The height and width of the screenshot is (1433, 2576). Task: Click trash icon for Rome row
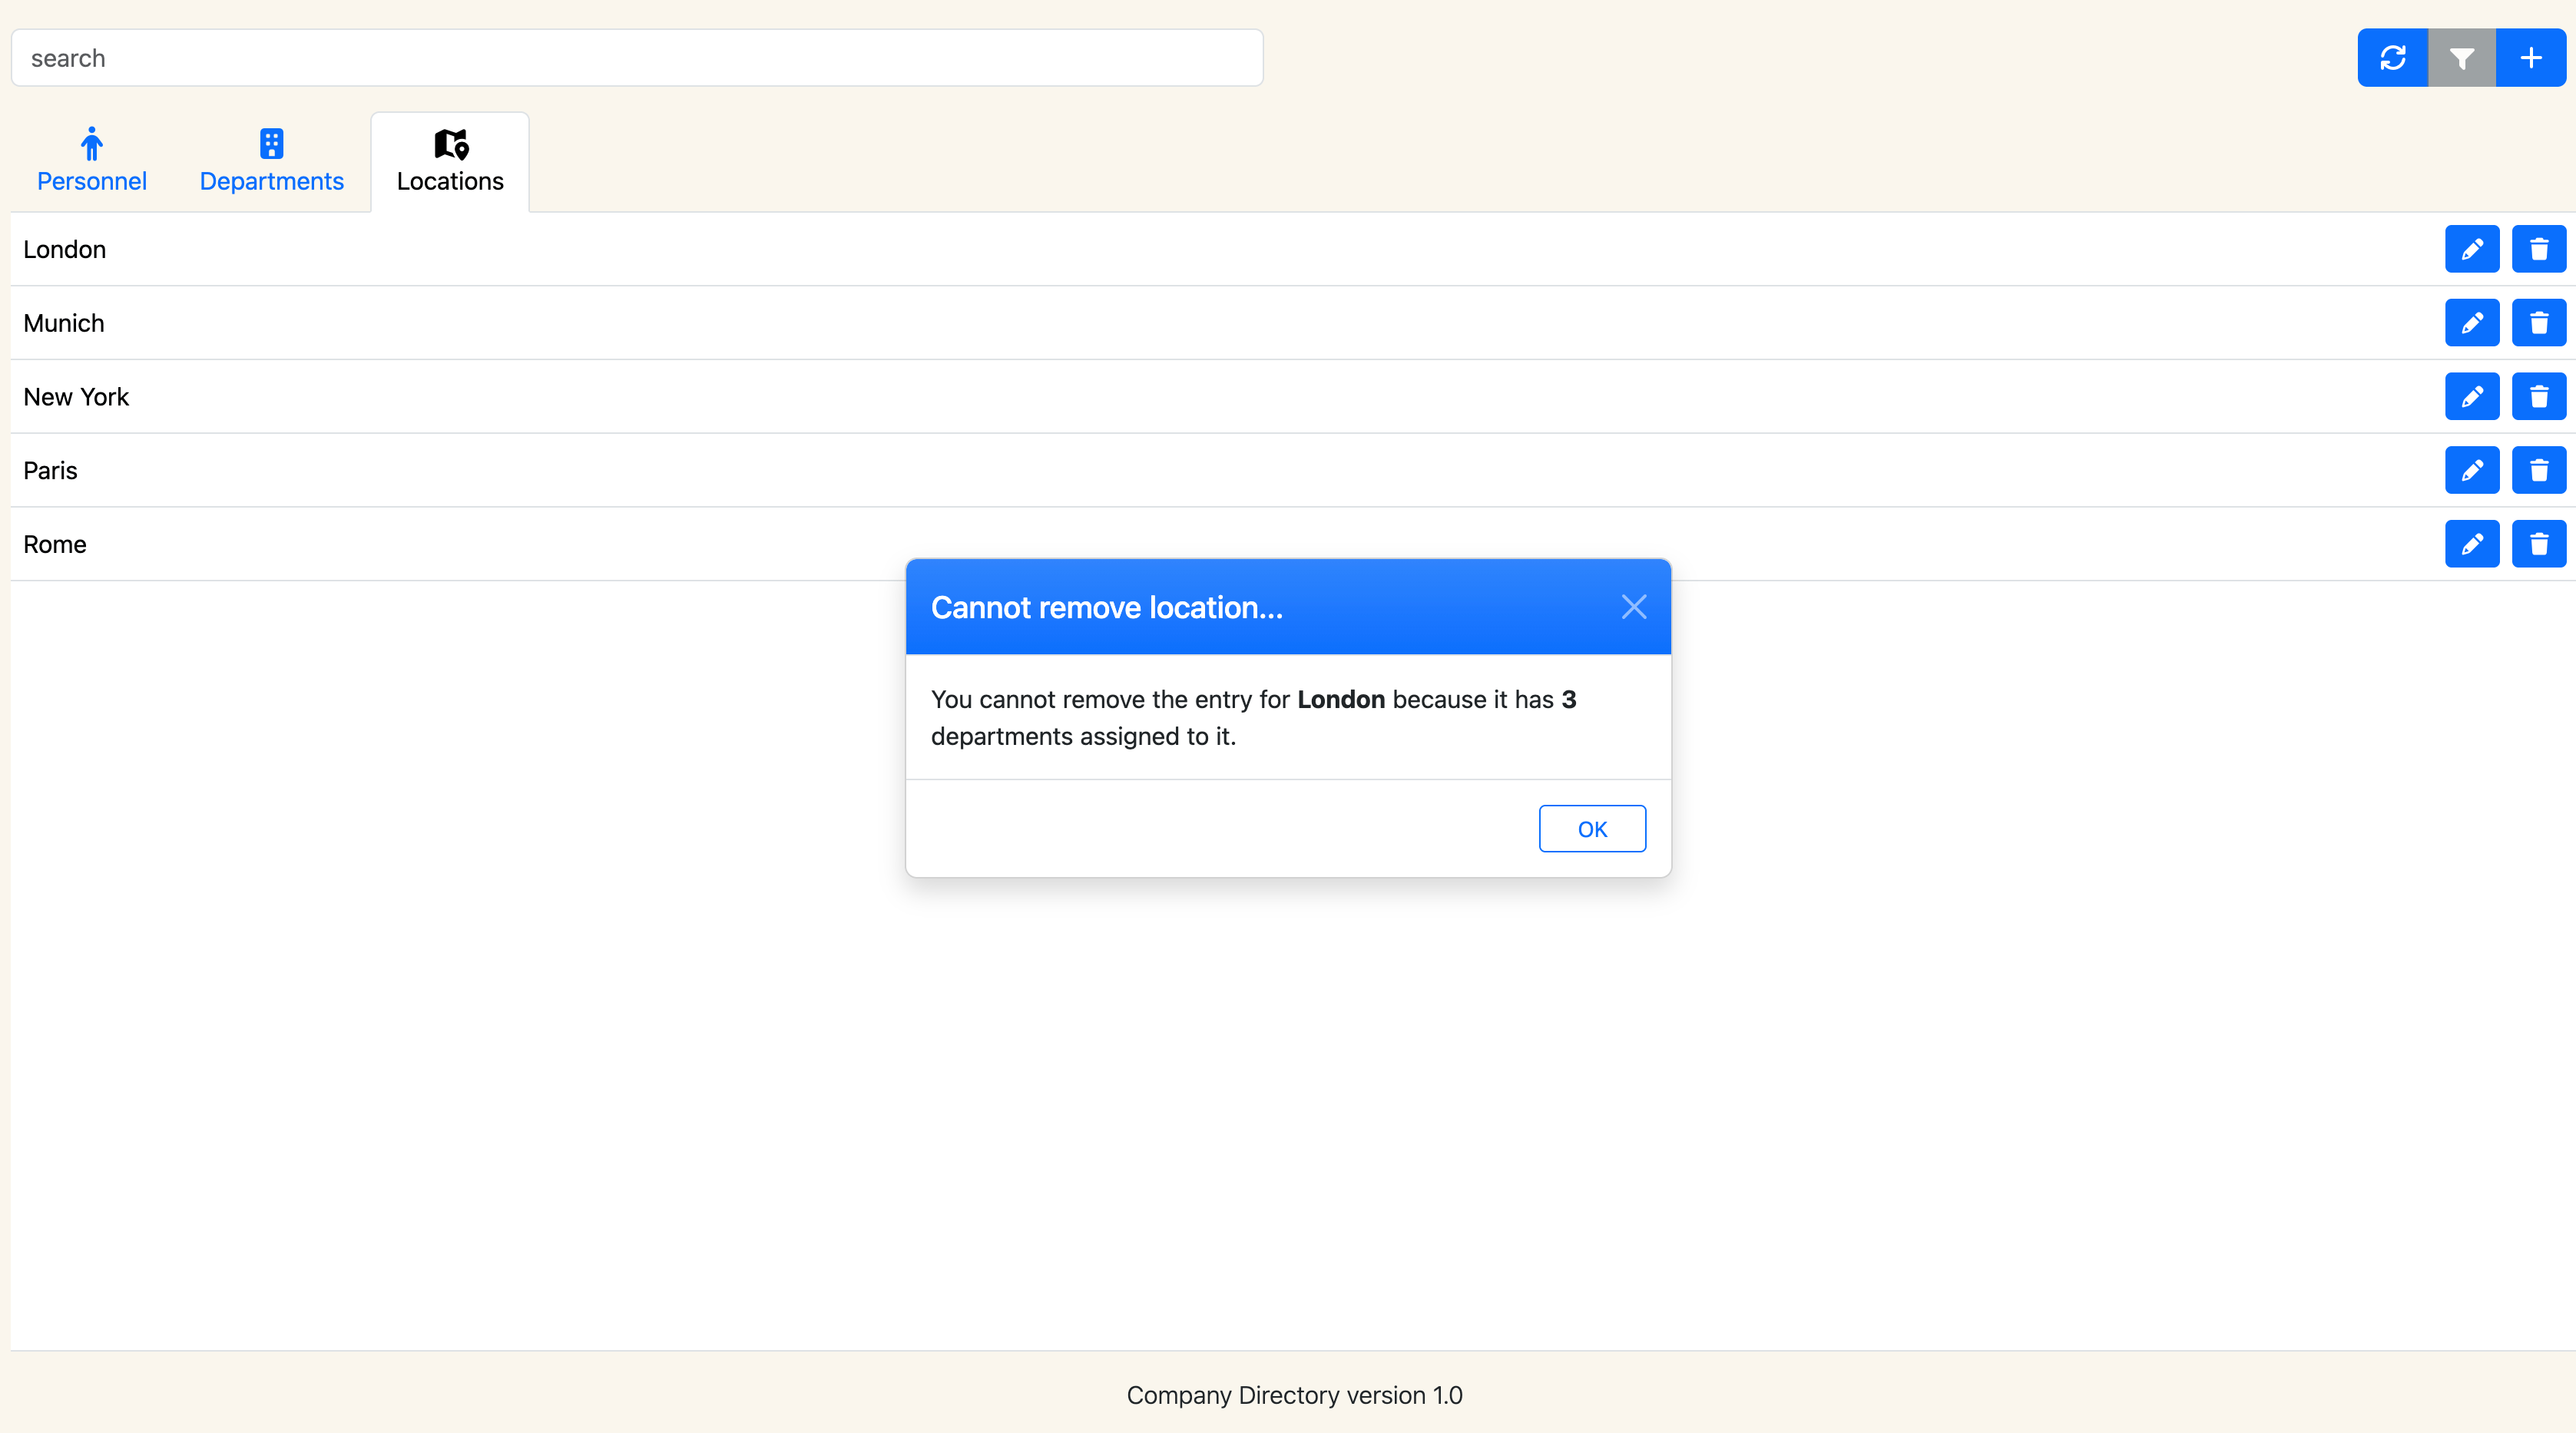(x=2538, y=544)
